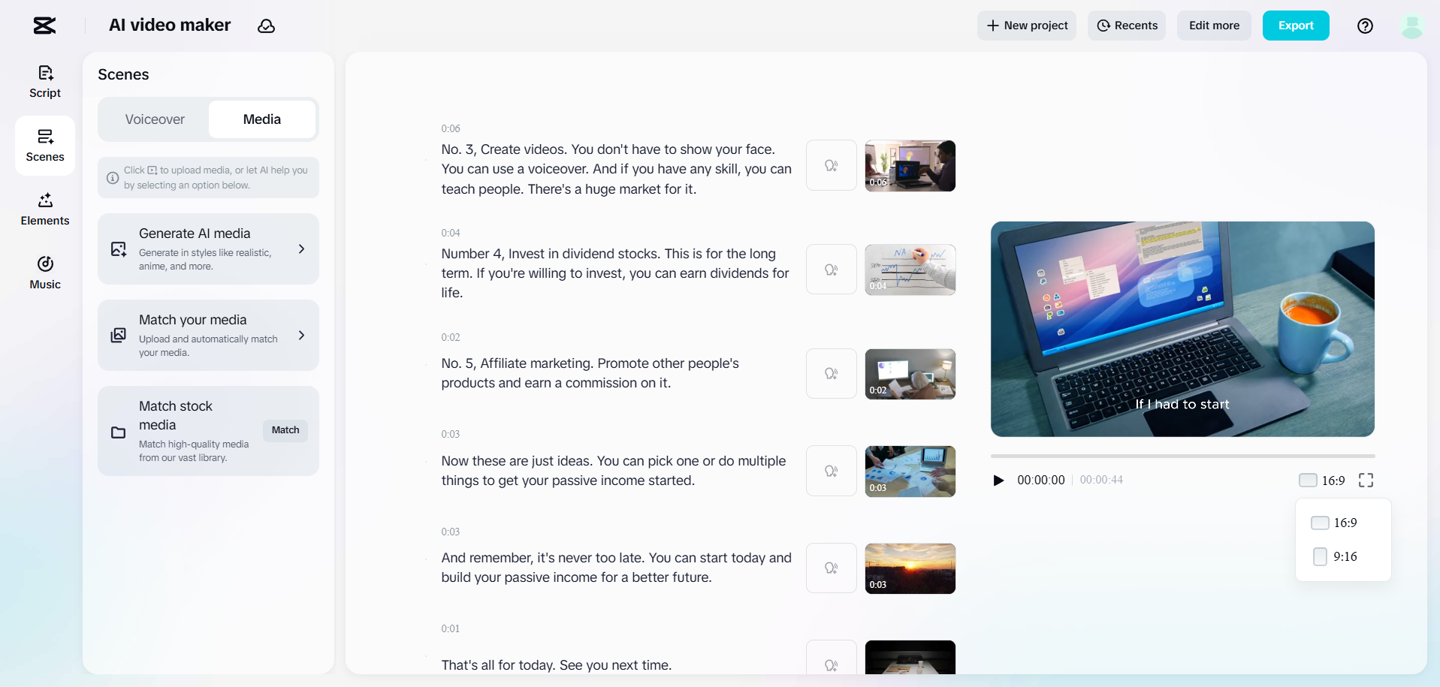
Task: Click the Match your media icon
Action: [119, 336]
